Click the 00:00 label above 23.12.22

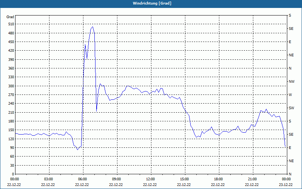point(287,179)
